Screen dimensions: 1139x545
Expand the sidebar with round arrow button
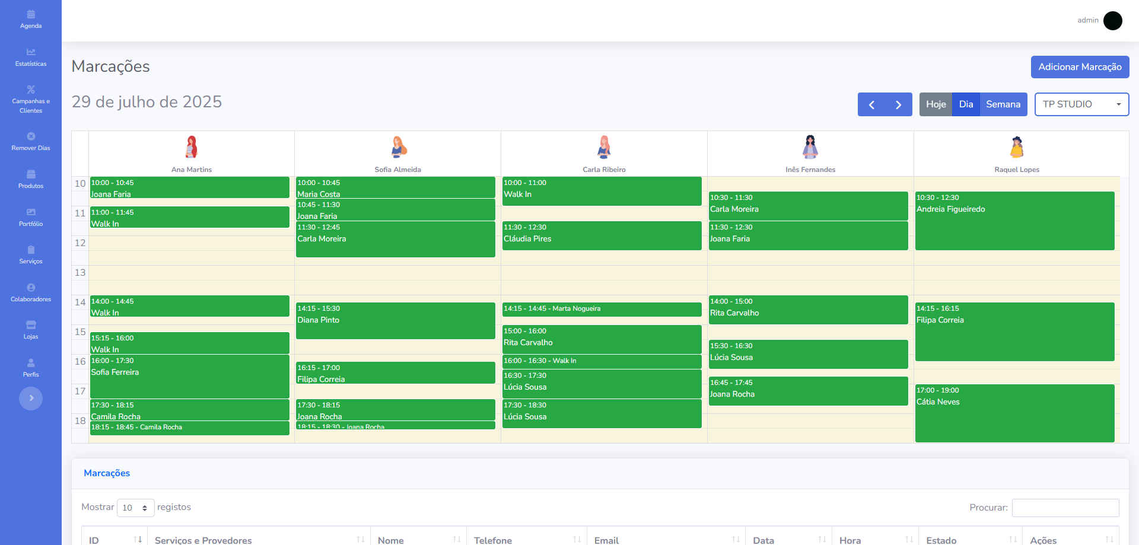point(31,398)
